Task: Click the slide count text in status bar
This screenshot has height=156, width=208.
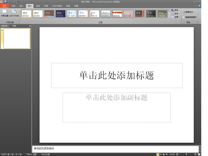Action: pyautogui.click(x=11, y=154)
